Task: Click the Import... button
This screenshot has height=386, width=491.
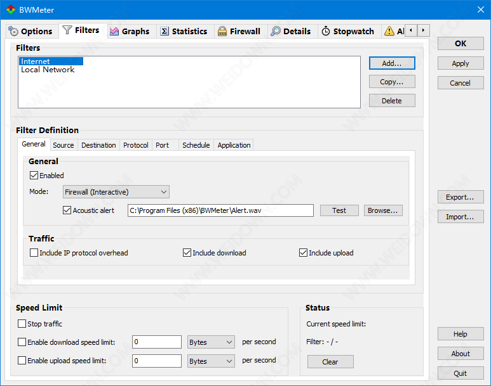Action: [461, 217]
